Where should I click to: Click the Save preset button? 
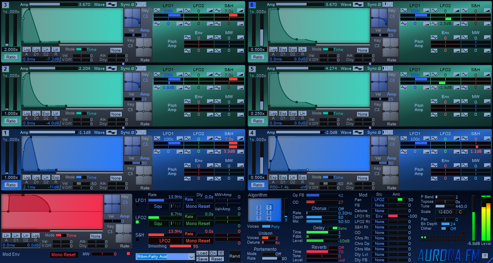[x=202, y=259]
